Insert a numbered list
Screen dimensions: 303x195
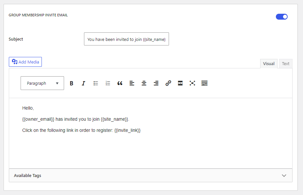tap(108, 83)
